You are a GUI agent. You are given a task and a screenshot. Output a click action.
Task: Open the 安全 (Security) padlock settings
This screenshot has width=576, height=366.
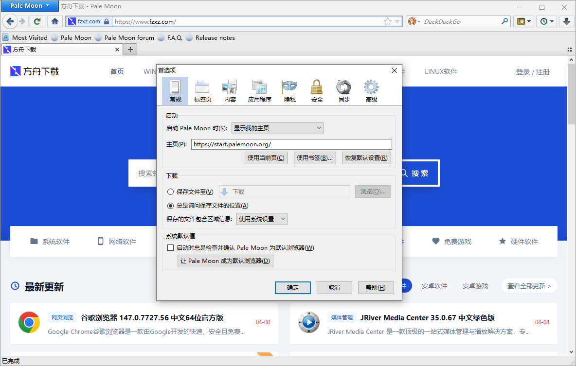tap(317, 90)
